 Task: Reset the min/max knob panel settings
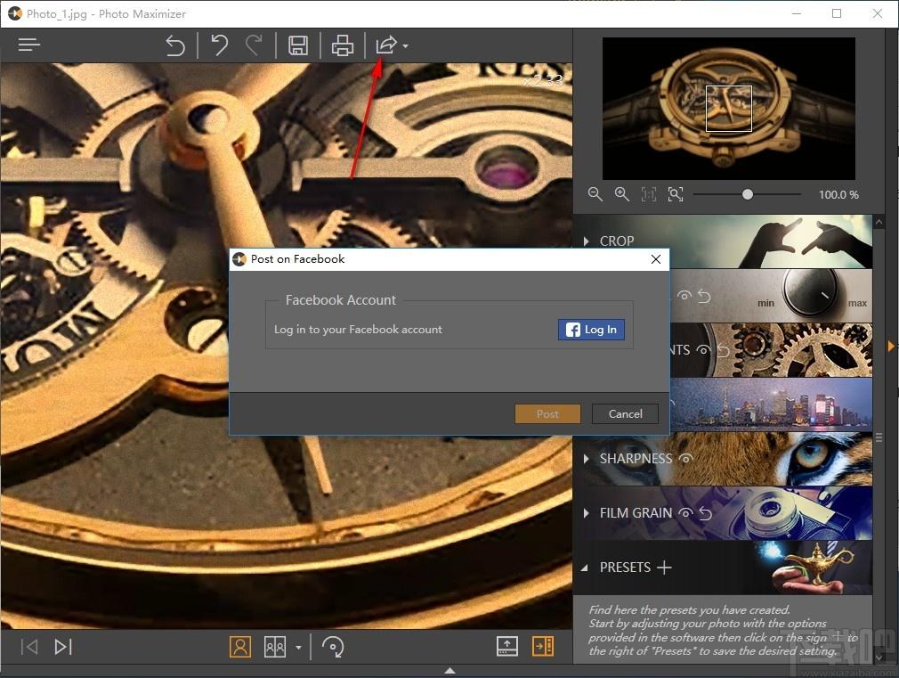pyautogui.click(x=704, y=296)
